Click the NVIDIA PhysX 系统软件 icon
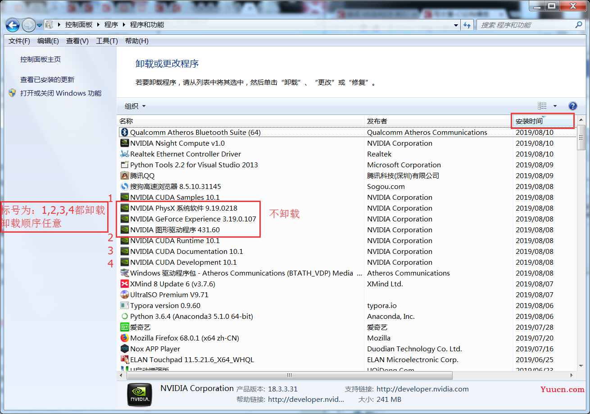The width and height of the screenshot is (590, 414). 125,208
